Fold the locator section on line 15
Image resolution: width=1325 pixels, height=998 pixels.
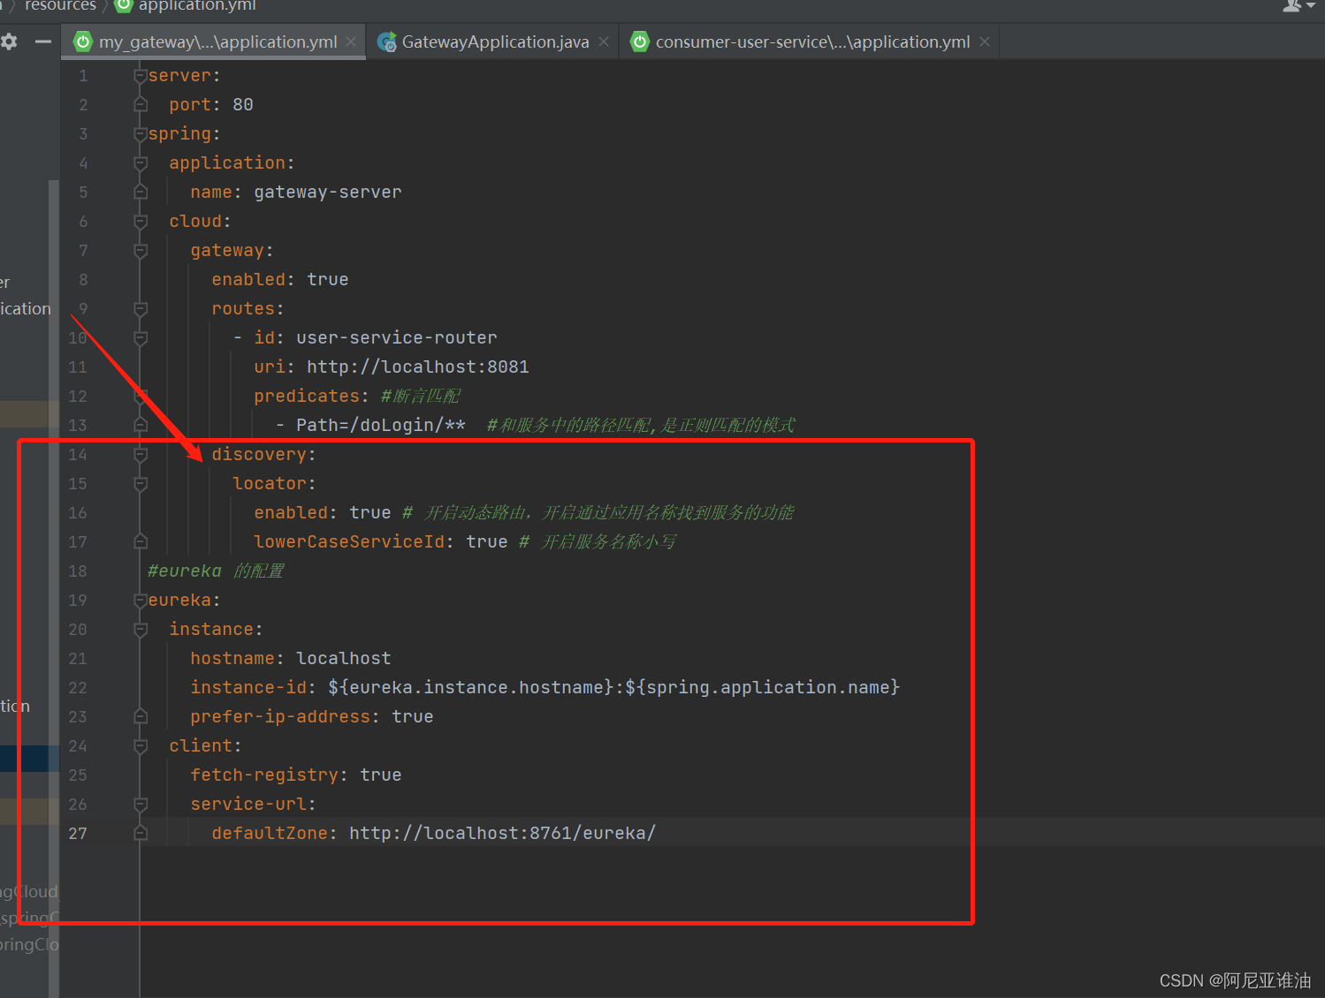pyautogui.click(x=140, y=484)
